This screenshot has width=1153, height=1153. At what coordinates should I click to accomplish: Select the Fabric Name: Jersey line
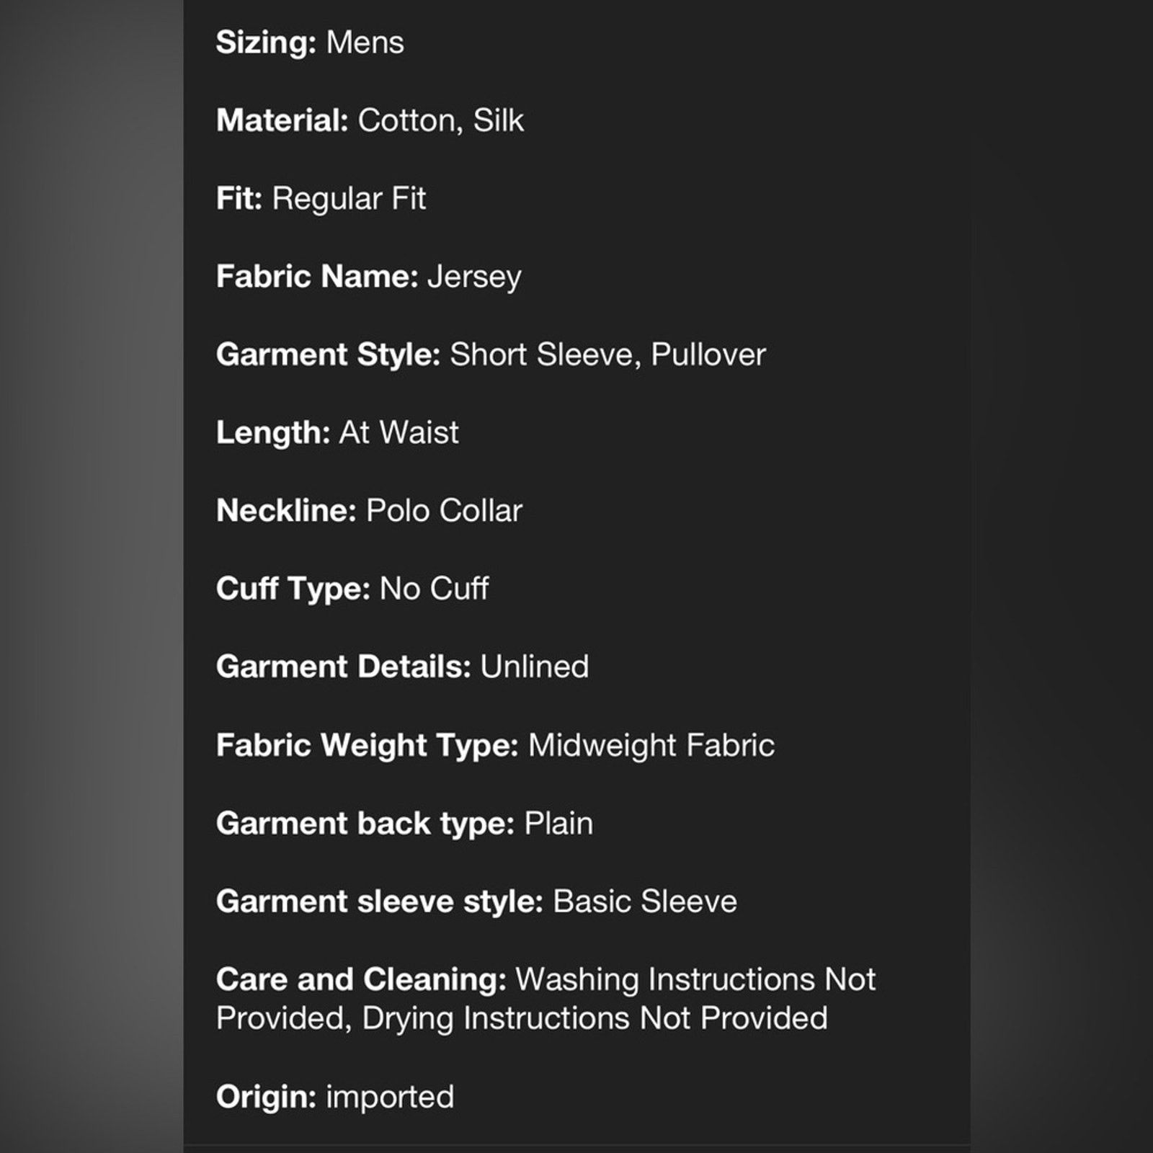[x=368, y=277]
